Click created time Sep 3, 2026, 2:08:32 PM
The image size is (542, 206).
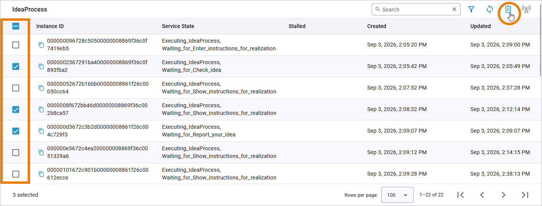click(x=397, y=109)
